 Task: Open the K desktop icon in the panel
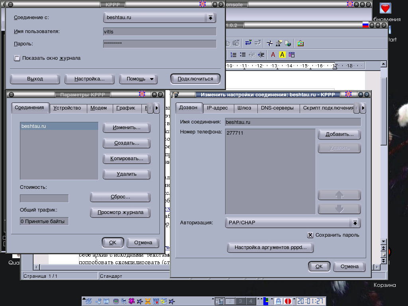(106, 301)
